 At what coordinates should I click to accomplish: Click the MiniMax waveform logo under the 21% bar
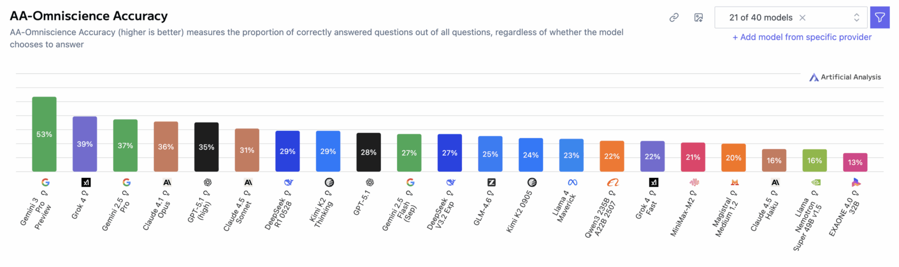tap(694, 183)
